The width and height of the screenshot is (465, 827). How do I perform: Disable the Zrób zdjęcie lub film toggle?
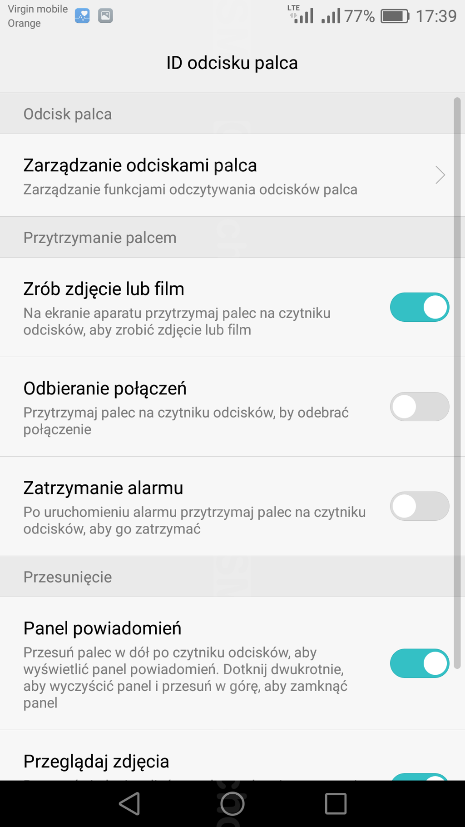pyautogui.click(x=419, y=307)
